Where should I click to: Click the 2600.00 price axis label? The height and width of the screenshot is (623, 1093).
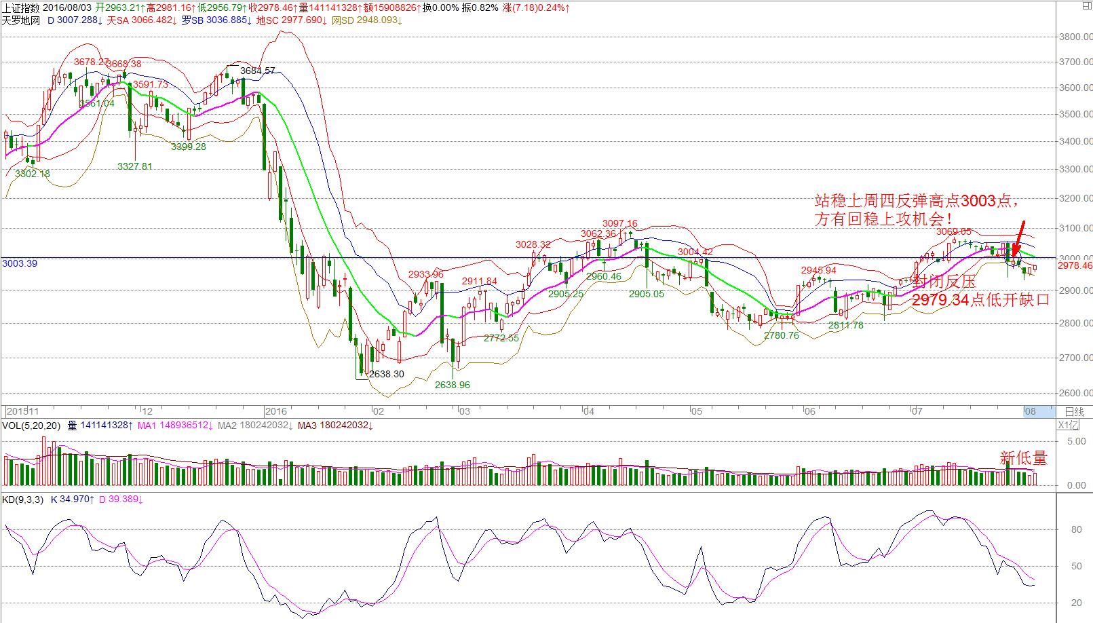coord(1076,393)
